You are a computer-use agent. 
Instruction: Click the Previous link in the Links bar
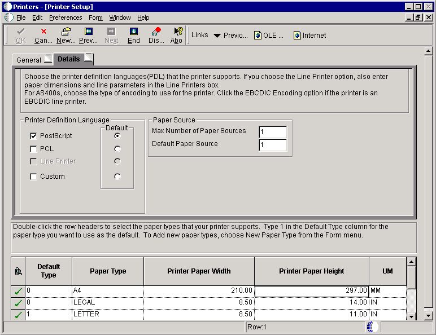click(x=236, y=36)
